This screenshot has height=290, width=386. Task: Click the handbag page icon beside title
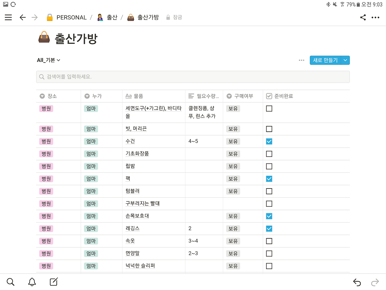point(44,37)
